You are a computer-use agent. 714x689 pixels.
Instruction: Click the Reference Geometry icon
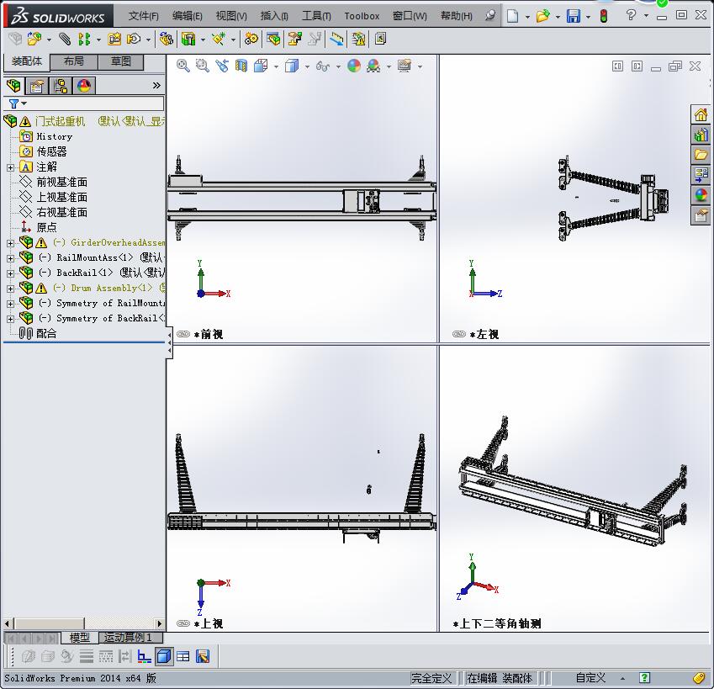coord(219,40)
